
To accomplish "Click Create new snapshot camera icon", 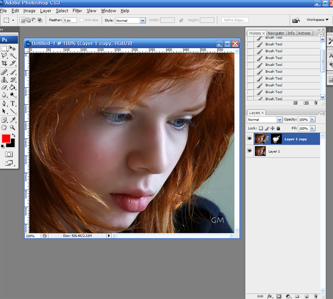I will [x=306, y=103].
